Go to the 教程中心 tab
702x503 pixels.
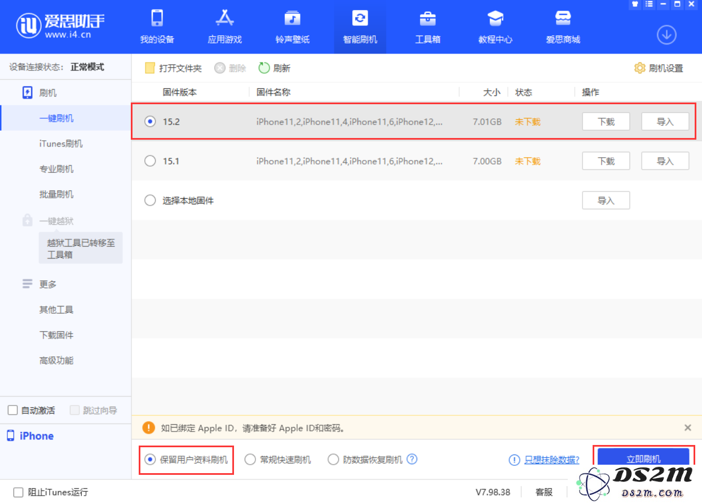[x=495, y=27]
